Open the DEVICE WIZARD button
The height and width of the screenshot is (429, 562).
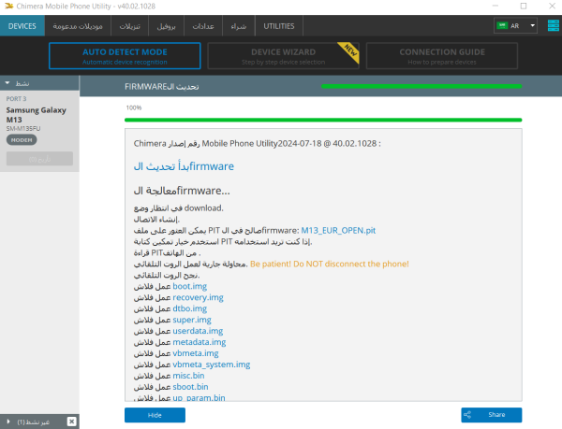283,56
